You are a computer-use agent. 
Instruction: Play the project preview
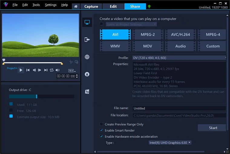[21, 70]
